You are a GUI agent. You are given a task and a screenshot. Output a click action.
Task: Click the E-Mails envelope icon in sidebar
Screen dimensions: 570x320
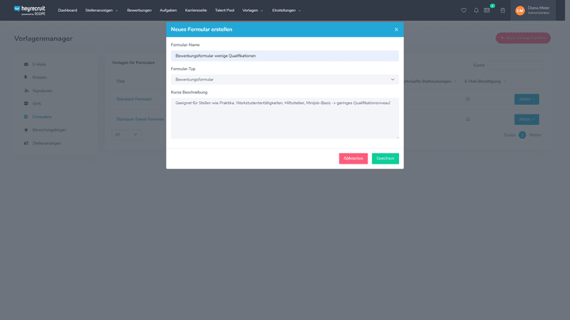[26, 64]
